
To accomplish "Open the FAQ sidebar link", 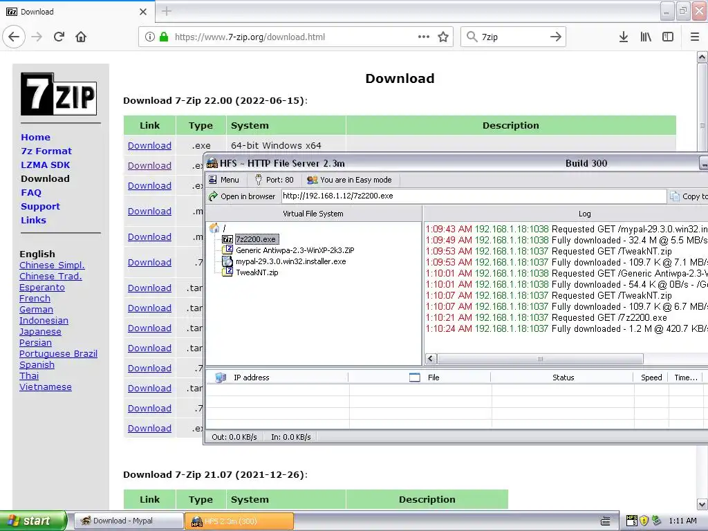I will pyautogui.click(x=31, y=193).
